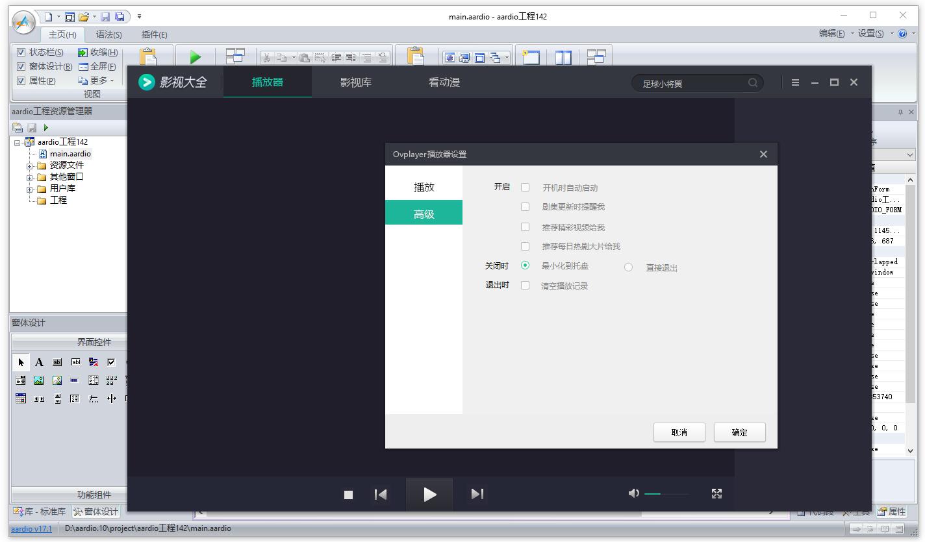Image resolution: width=925 pixels, height=542 pixels.
Task: Click 收缩(H) in the ribbon
Action: [x=97, y=52]
